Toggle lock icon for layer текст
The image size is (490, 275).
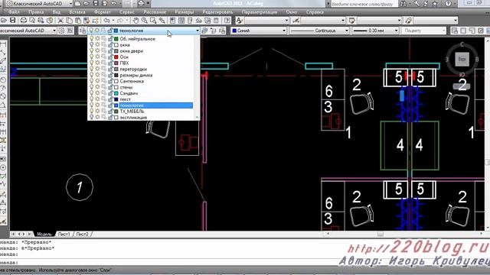(110, 99)
